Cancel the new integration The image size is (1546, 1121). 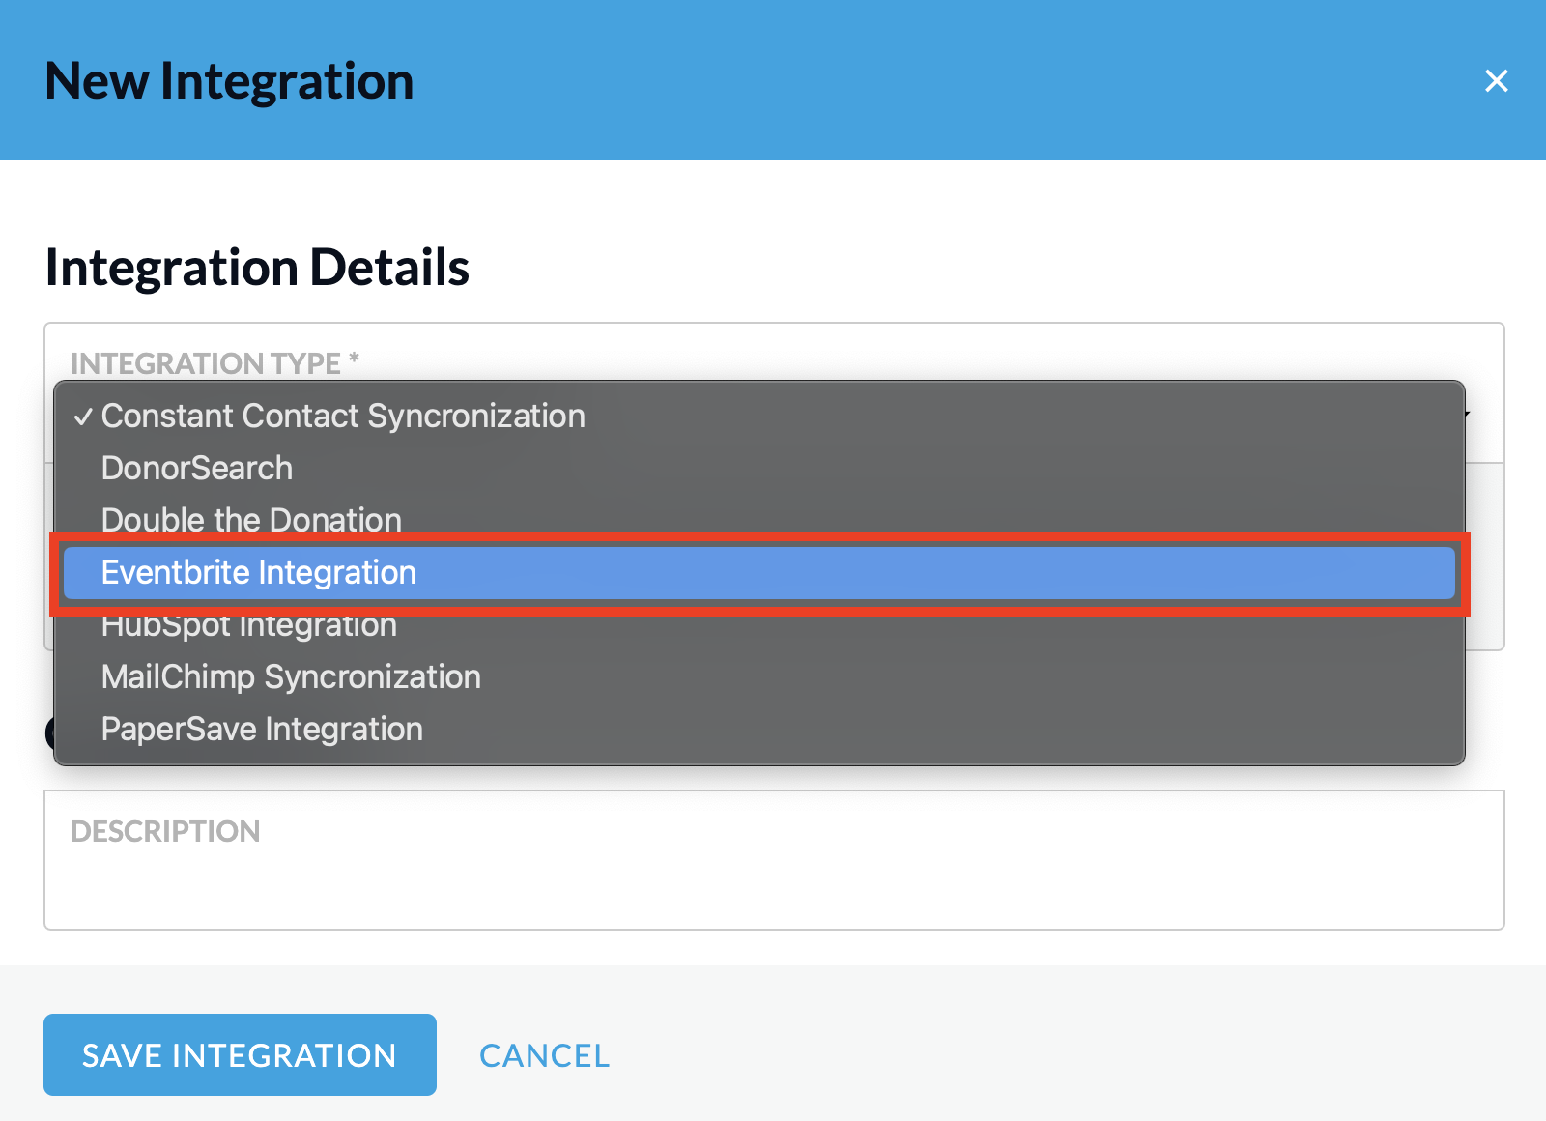[545, 1055]
